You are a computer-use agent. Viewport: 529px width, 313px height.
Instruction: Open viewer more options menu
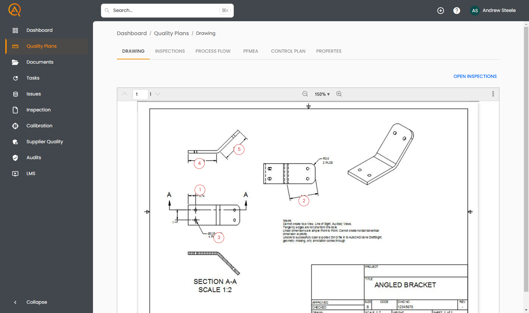click(x=493, y=94)
